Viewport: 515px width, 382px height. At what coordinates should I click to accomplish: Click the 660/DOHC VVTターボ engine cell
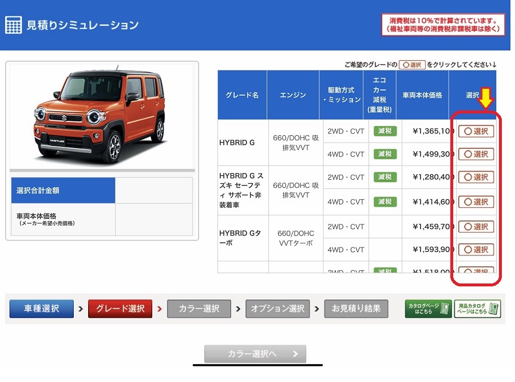tap(296, 238)
